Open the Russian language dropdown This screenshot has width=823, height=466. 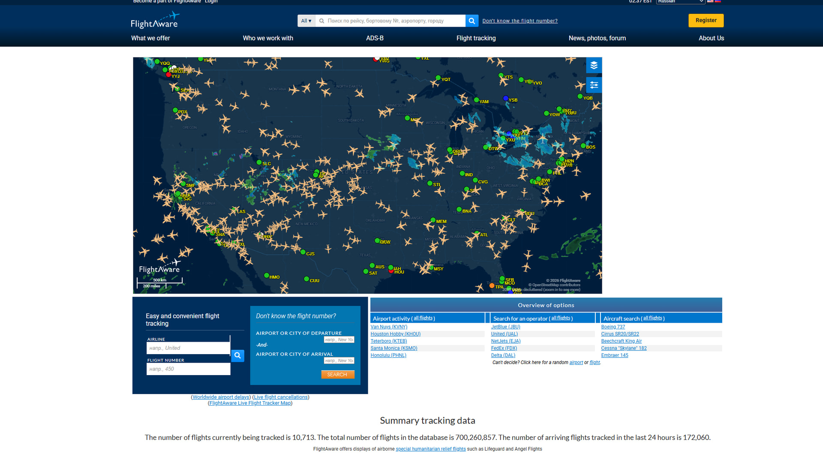click(680, 2)
